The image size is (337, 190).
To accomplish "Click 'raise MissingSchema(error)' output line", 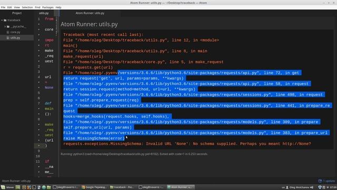I will click(x=94, y=138).
